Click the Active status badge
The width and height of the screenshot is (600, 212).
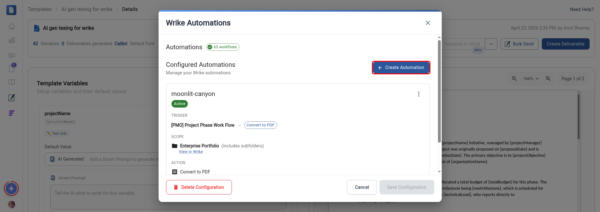tap(179, 104)
